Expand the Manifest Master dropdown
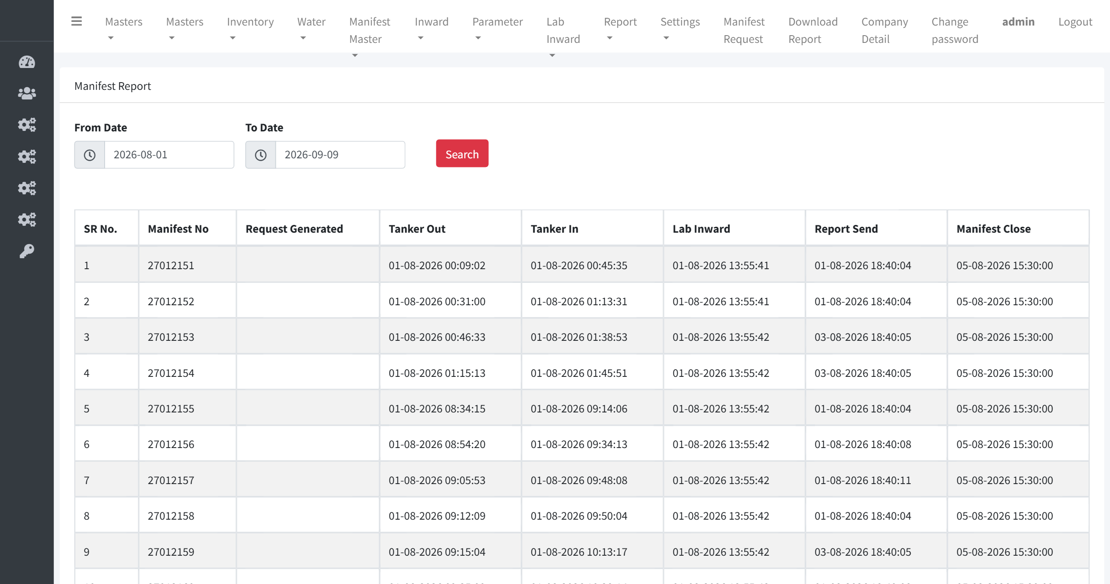 point(370,36)
